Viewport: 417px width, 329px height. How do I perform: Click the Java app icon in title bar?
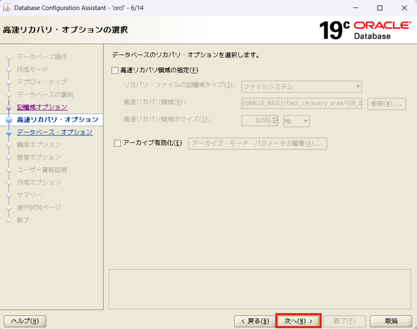pyautogui.click(x=8, y=8)
